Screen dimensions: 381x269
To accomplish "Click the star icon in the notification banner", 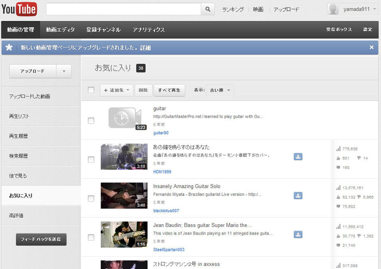I will click(x=9, y=48).
